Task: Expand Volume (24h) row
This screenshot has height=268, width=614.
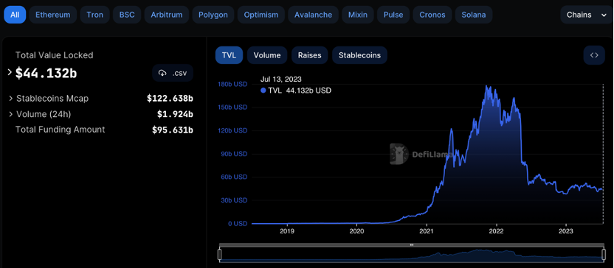Action: pyautogui.click(x=11, y=114)
